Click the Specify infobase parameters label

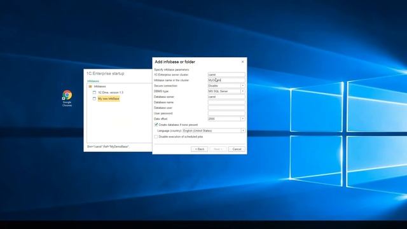(x=172, y=69)
